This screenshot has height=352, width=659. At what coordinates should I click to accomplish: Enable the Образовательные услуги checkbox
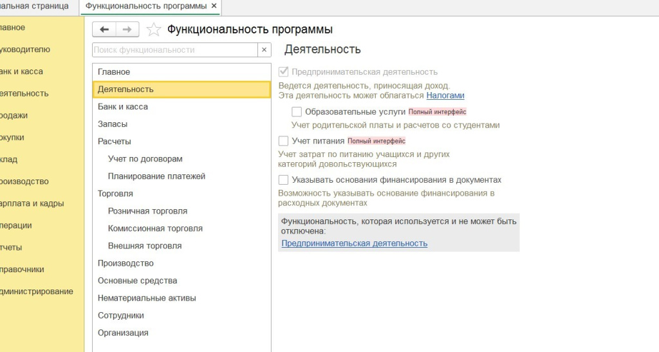(297, 112)
